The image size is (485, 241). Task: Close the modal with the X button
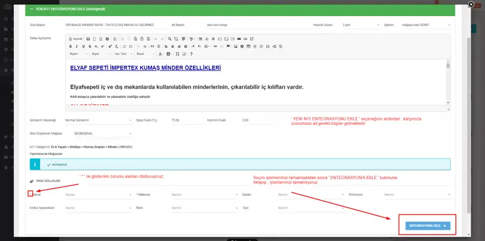(x=471, y=4)
